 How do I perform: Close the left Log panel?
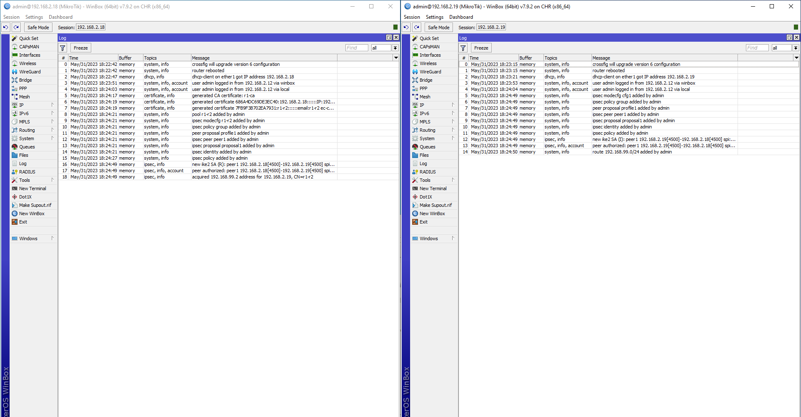[396, 38]
